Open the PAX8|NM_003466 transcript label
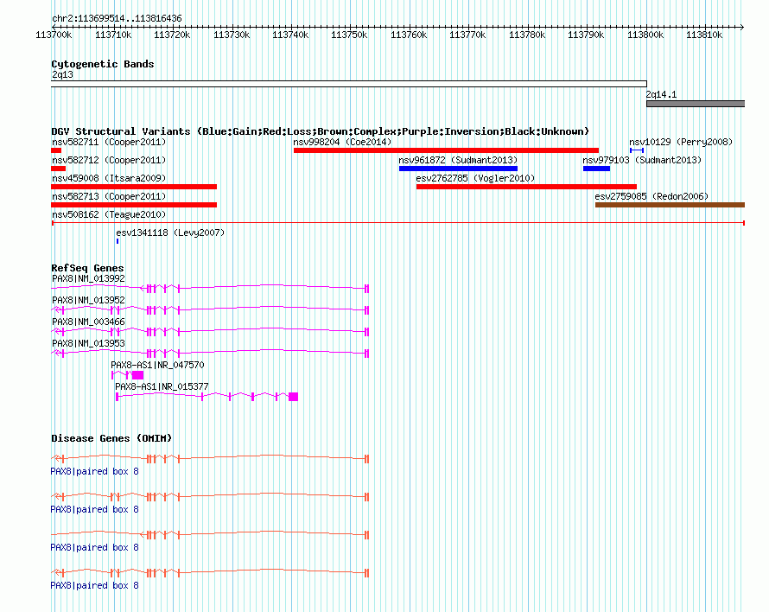 tap(88, 322)
